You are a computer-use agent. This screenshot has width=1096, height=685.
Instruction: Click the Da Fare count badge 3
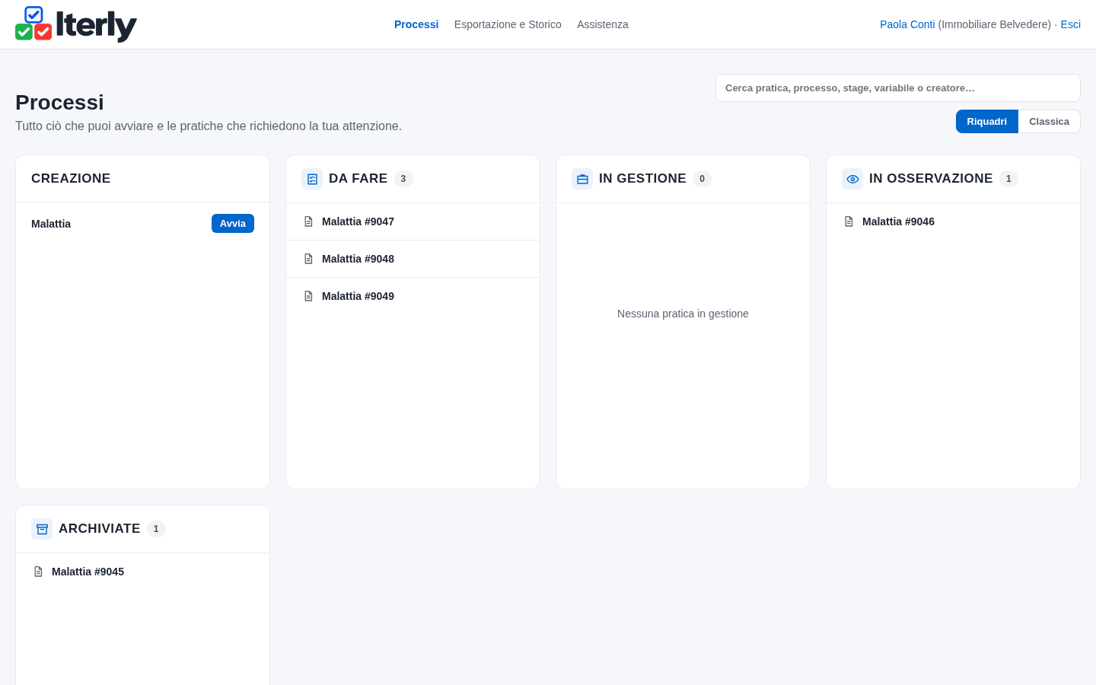pyautogui.click(x=403, y=179)
